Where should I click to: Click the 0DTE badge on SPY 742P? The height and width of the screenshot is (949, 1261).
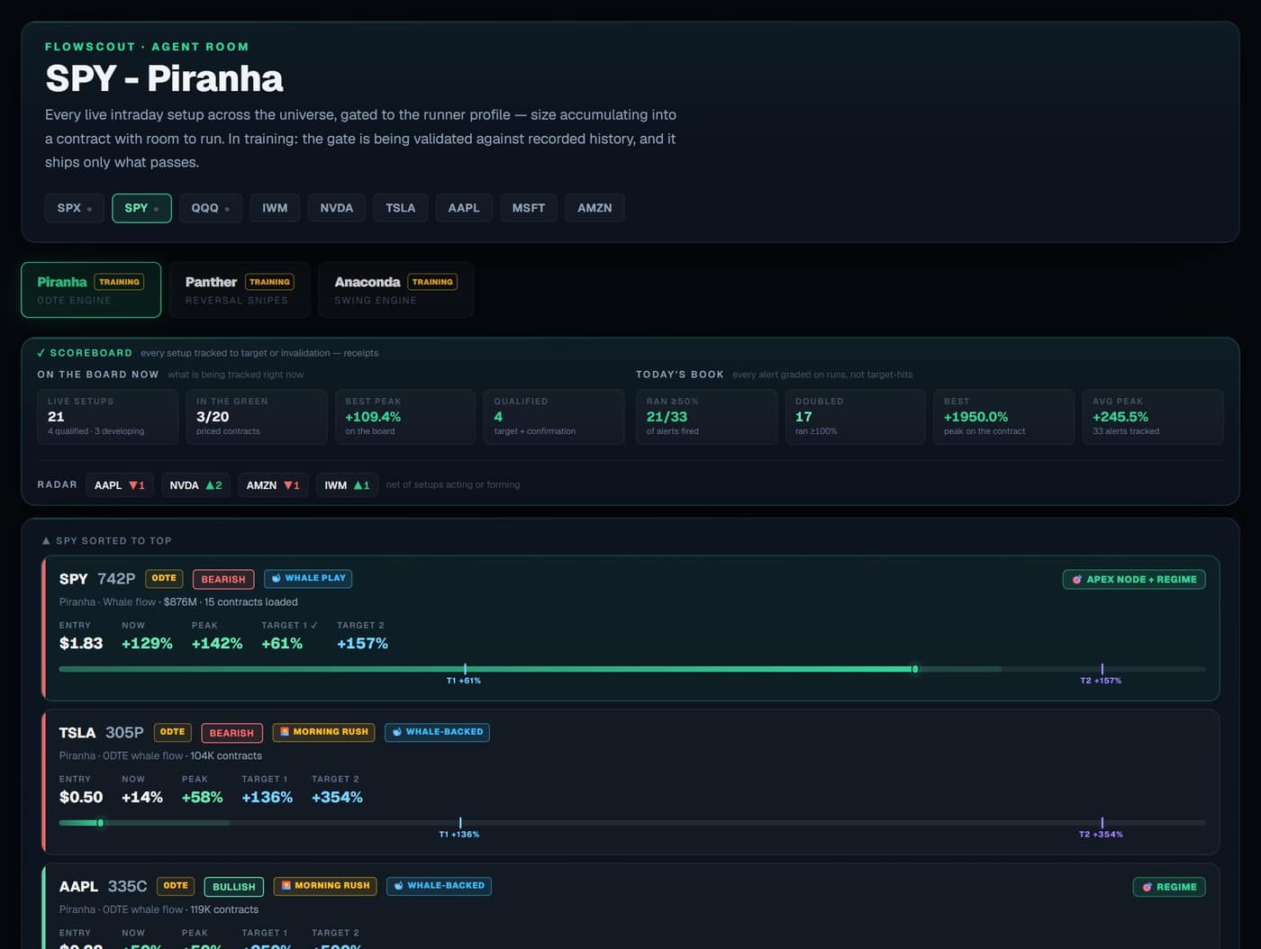point(164,579)
